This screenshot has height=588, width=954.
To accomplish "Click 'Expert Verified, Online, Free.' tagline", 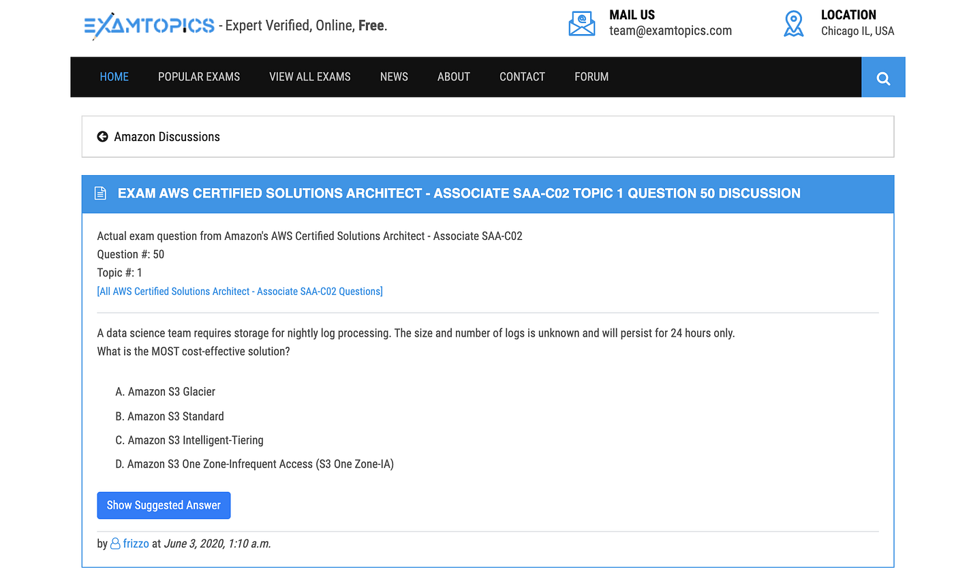I will [x=306, y=26].
